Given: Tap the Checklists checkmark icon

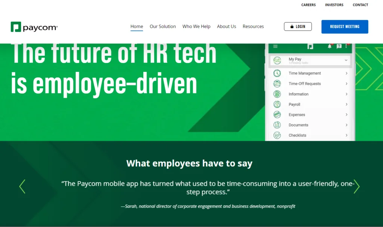Looking at the screenshot, I should pyautogui.click(x=277, y=135).
